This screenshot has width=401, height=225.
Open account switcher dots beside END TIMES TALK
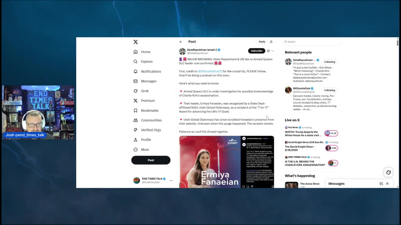click(x=171, y=180)
